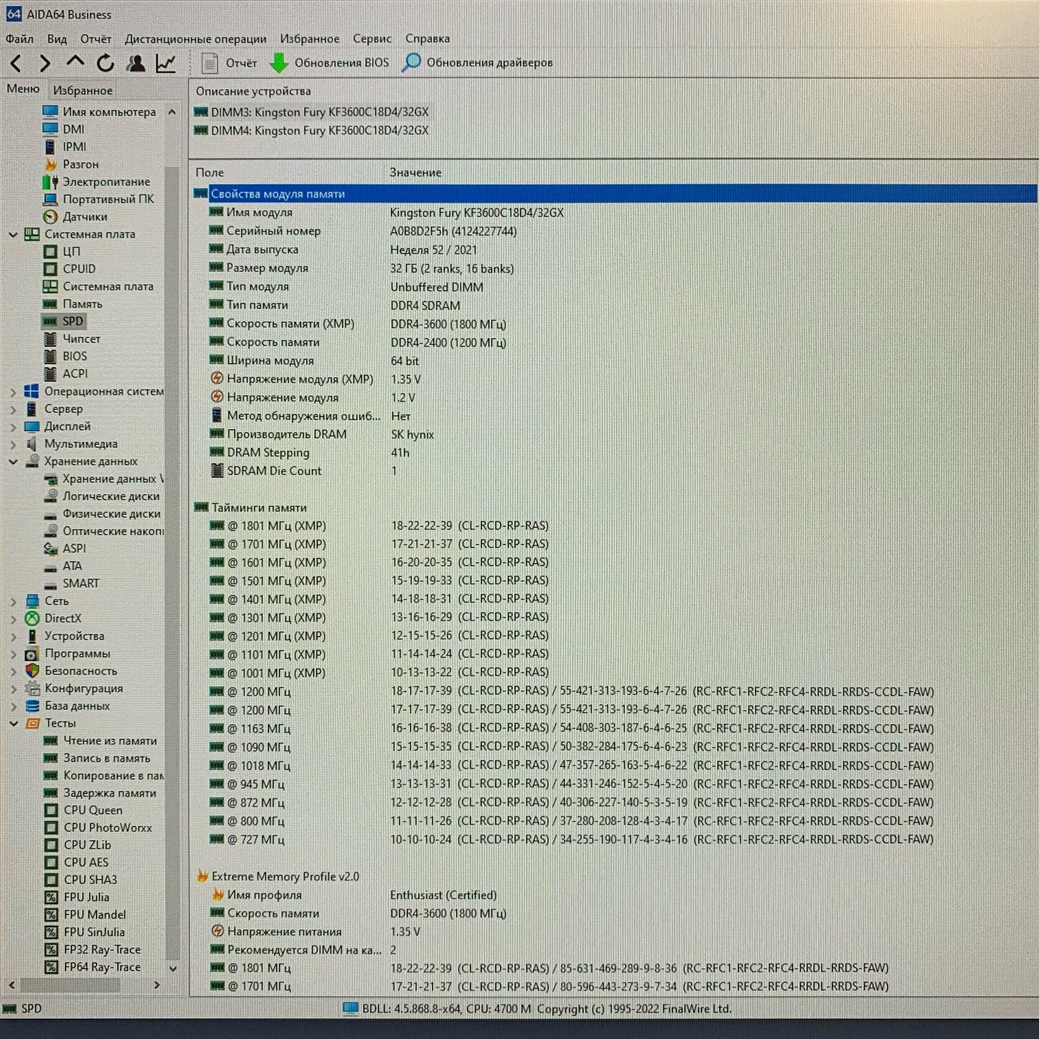Click Обновления драйверов search button

(477, 63)
